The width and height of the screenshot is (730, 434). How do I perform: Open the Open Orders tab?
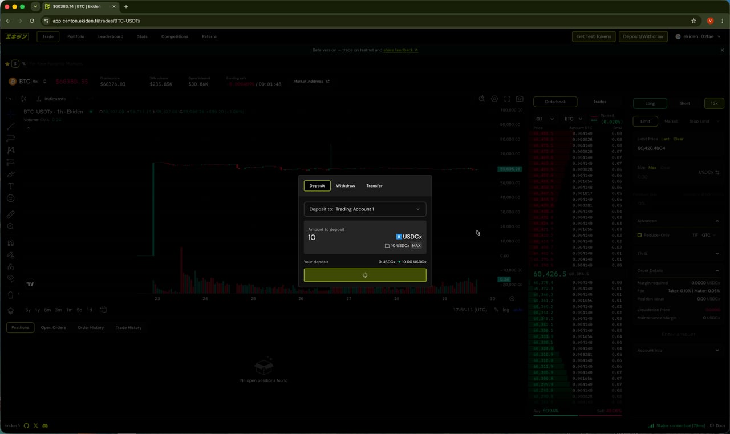(53, 327)
